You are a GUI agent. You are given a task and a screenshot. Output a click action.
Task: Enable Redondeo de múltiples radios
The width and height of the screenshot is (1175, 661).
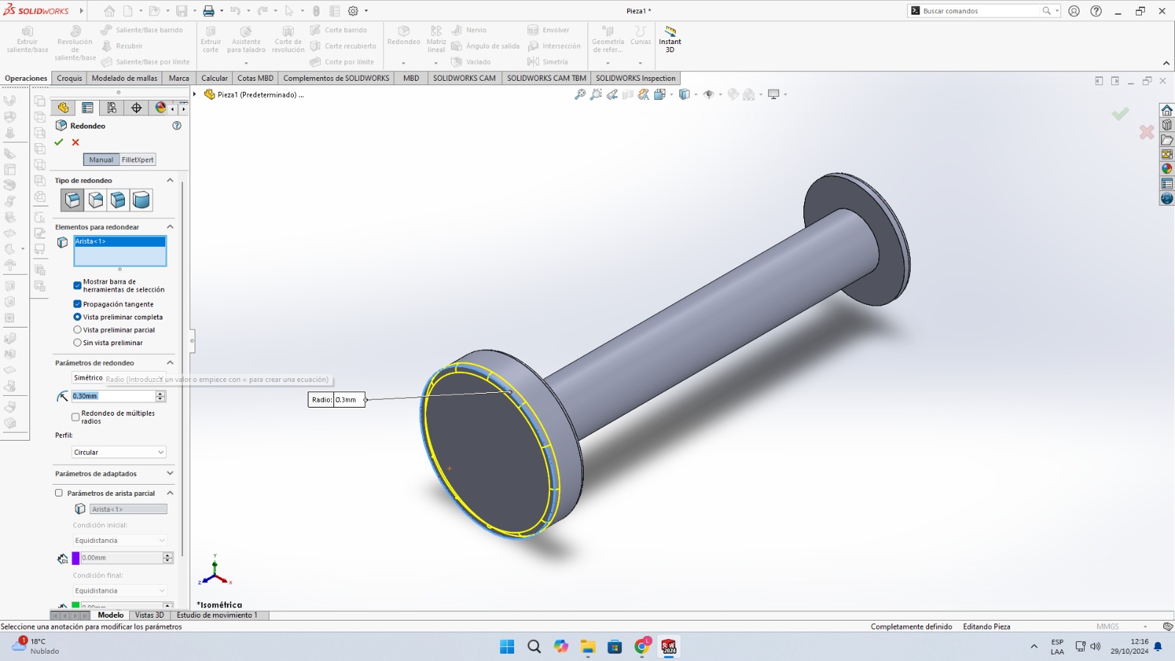click(76, 417)
